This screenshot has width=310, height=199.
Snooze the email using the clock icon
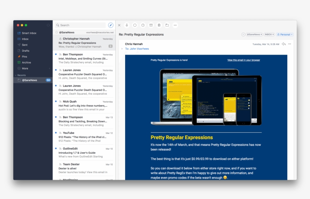click(143, 25)
